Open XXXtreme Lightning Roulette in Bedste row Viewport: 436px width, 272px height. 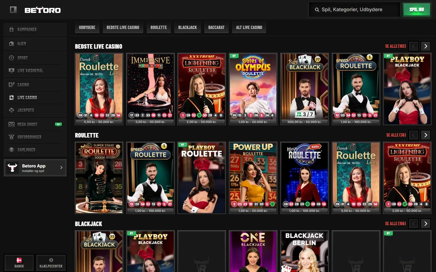click(202, 89)
